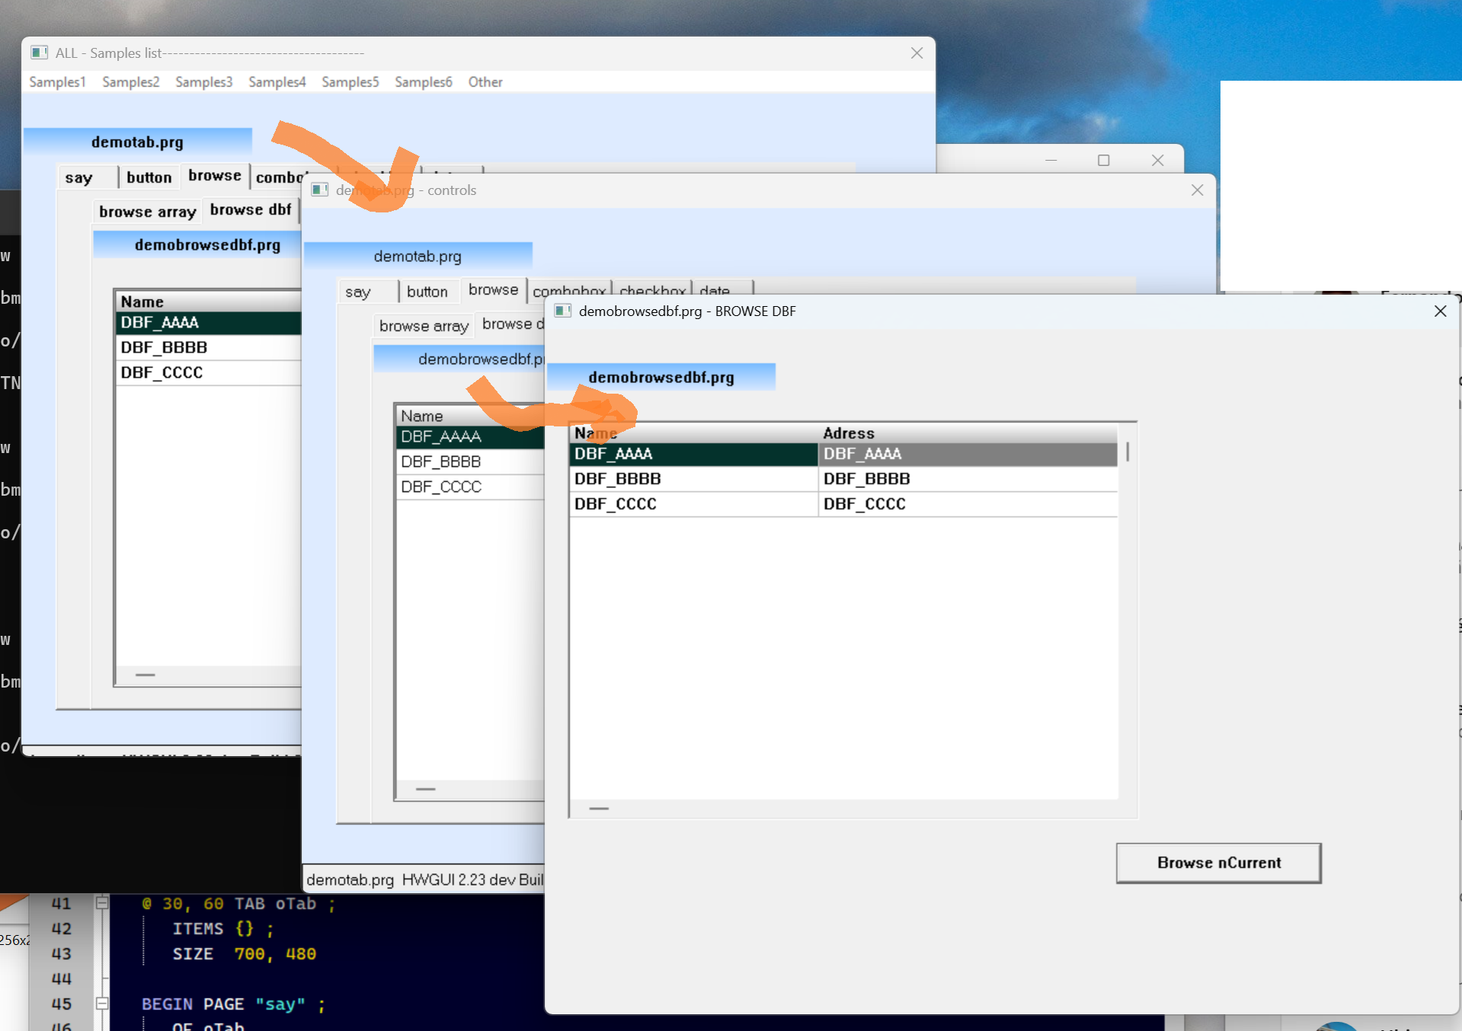1462x1031 pixels.
Task: Minimize the background window behind controls
Action: click(x=1051, y=161)
